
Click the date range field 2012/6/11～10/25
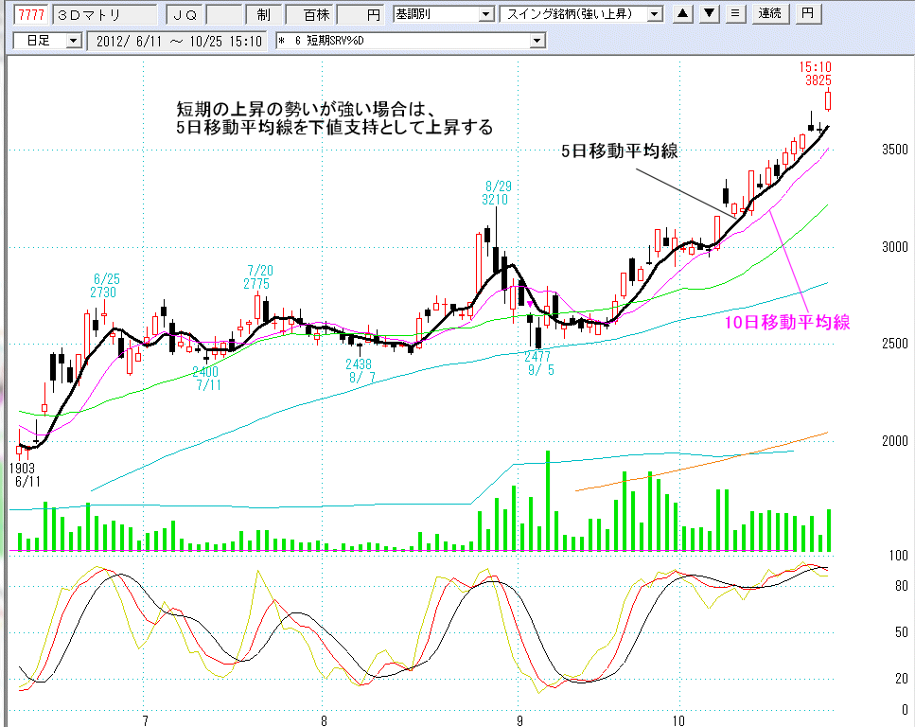(177, 41)
